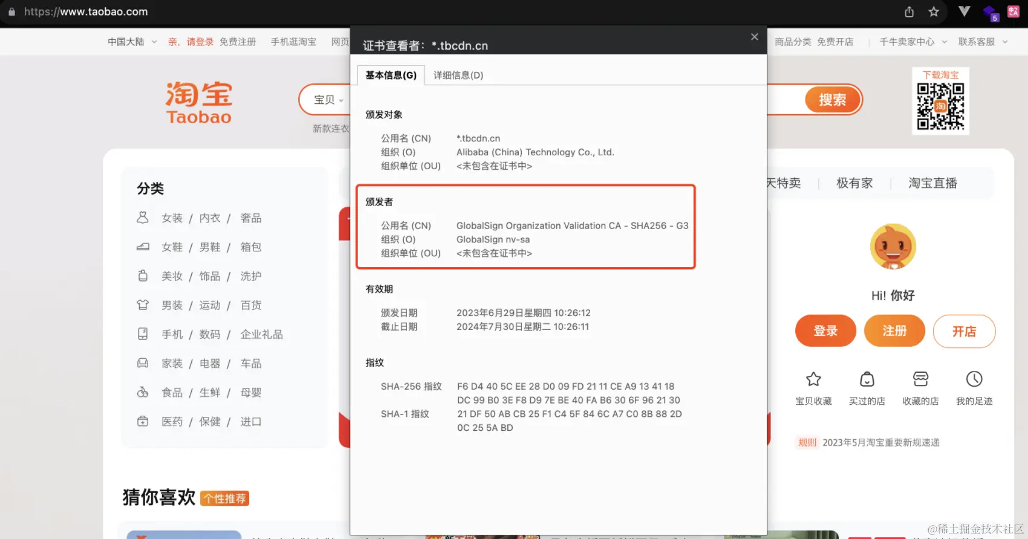1028x539 pixels.
Task: Open the 食品 category icon
Action: click(143, 392)
